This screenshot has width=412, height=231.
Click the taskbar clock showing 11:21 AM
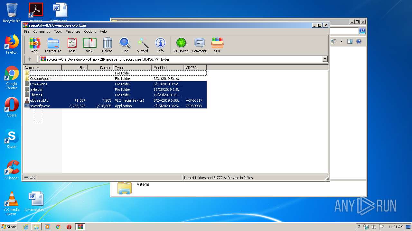pyautogui.click(x=396, y=227)
